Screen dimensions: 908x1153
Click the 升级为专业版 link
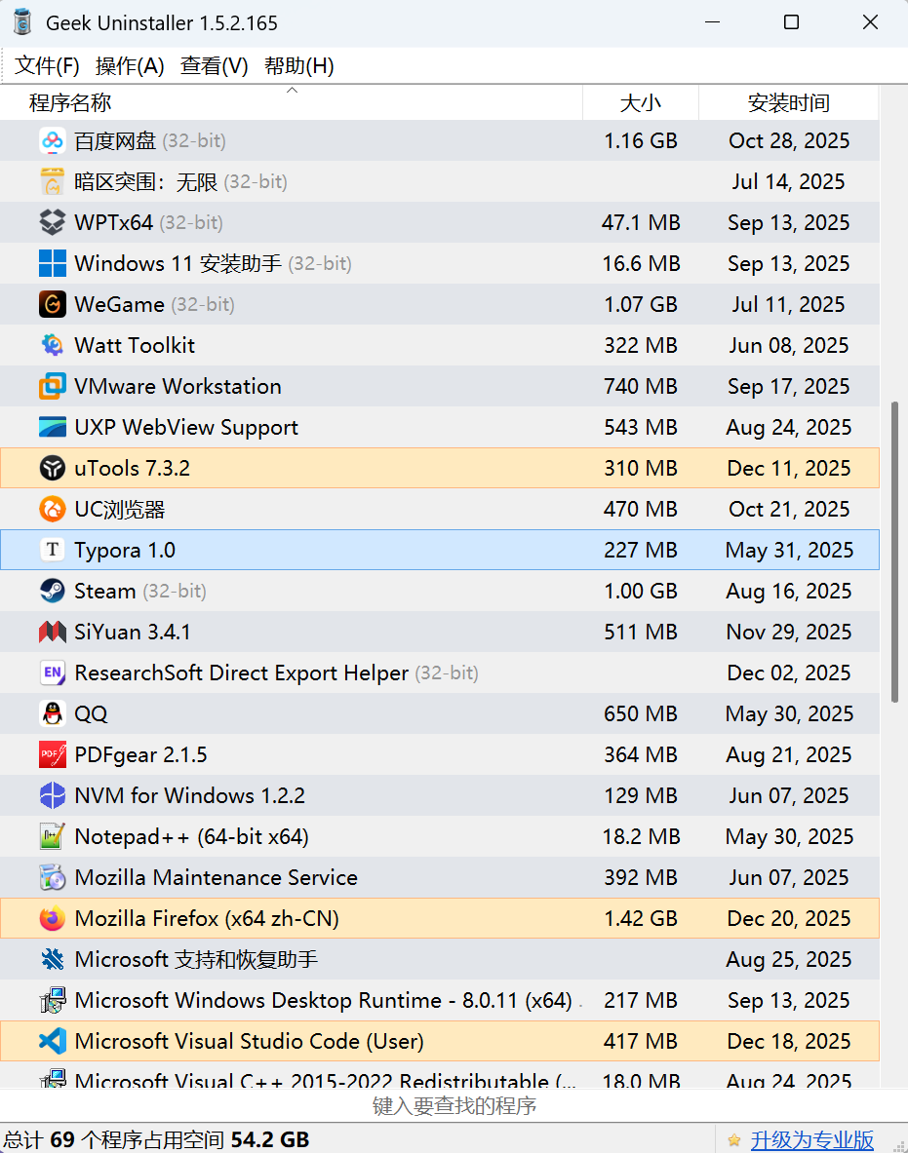812,1139
